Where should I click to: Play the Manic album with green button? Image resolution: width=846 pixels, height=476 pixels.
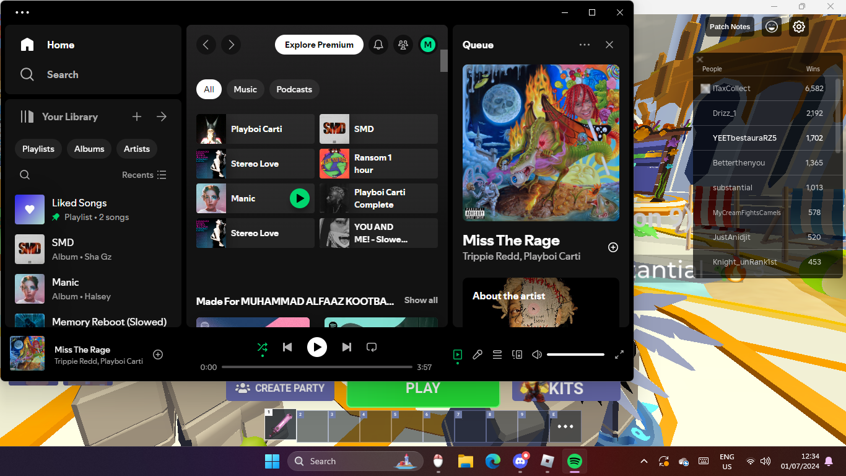tap(300, 198)
